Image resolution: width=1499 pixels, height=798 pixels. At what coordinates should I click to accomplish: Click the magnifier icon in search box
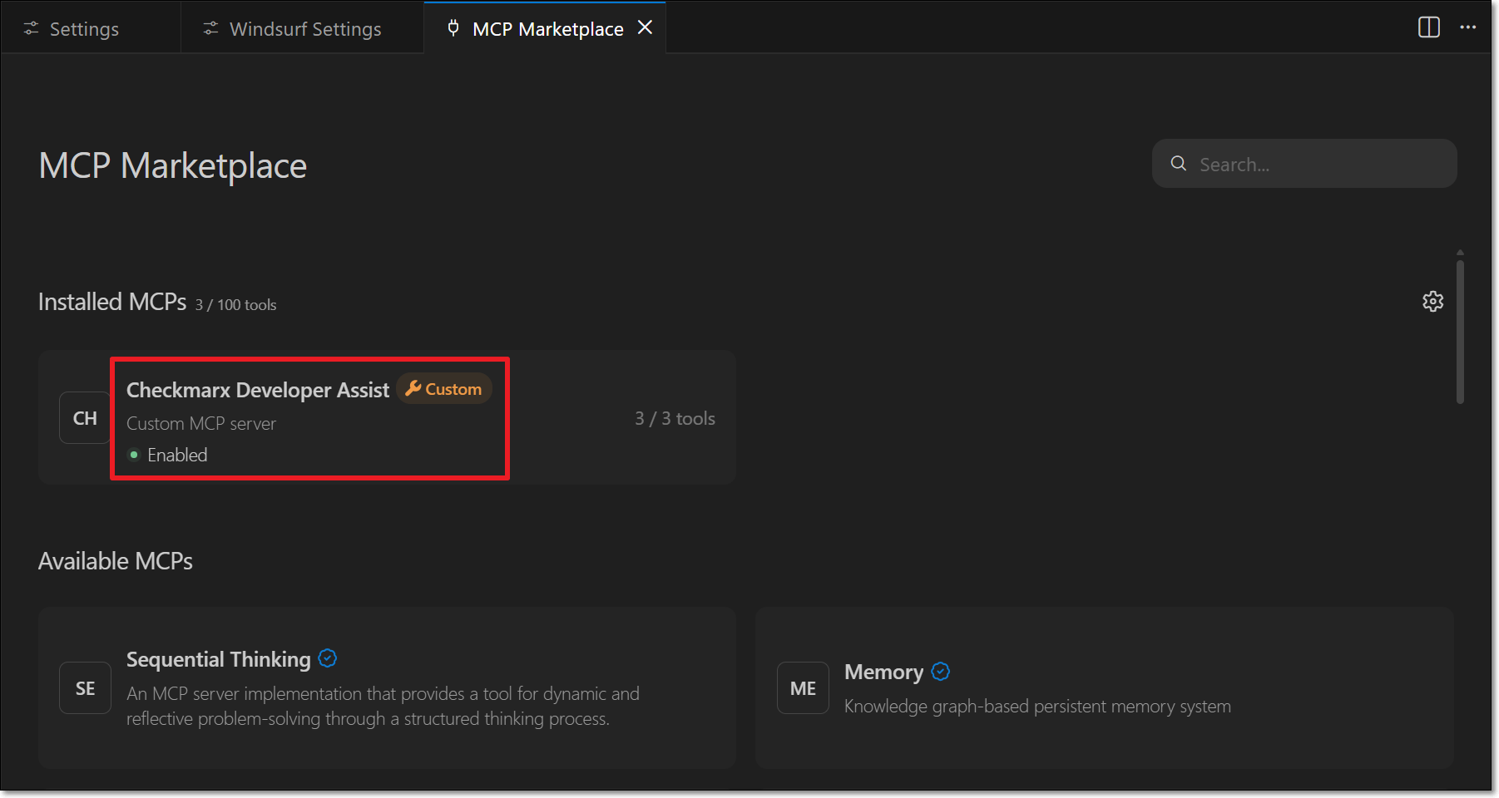click(x=1179, y=164)
